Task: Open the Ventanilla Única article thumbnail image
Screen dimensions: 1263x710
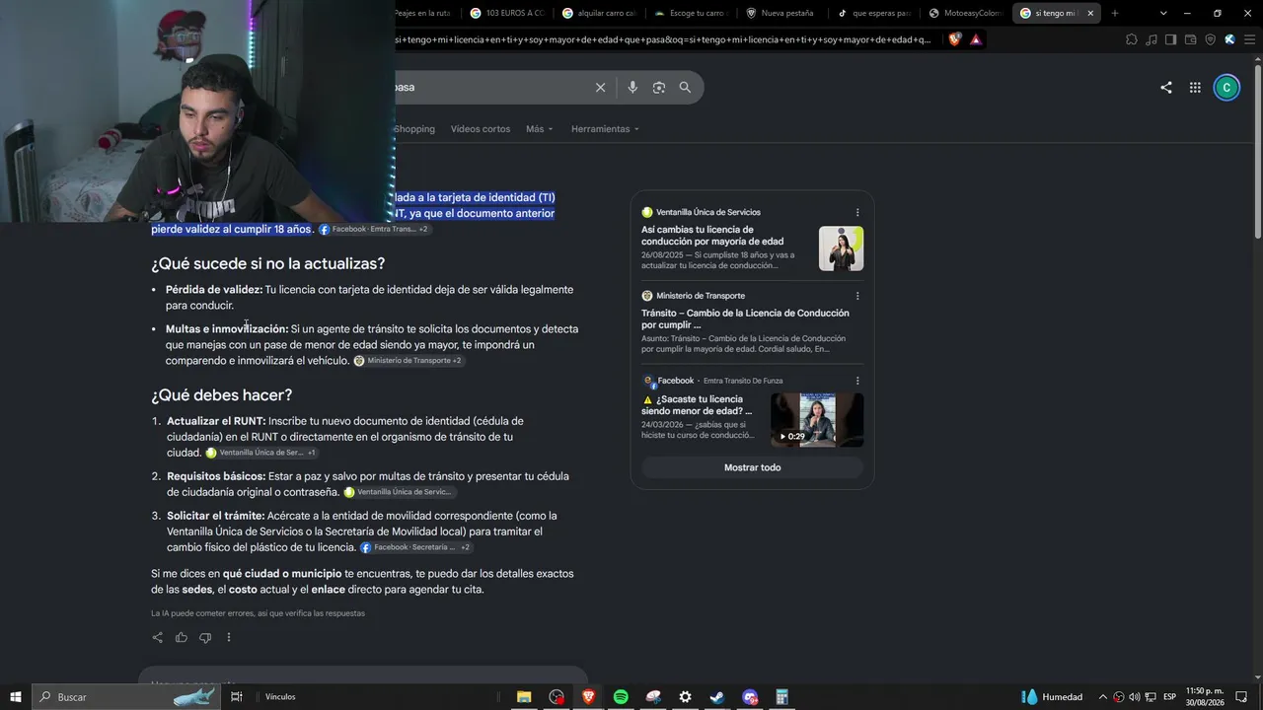Action: pos(841,248)
